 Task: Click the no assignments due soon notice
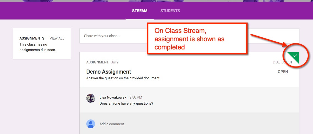pos(38,47)
